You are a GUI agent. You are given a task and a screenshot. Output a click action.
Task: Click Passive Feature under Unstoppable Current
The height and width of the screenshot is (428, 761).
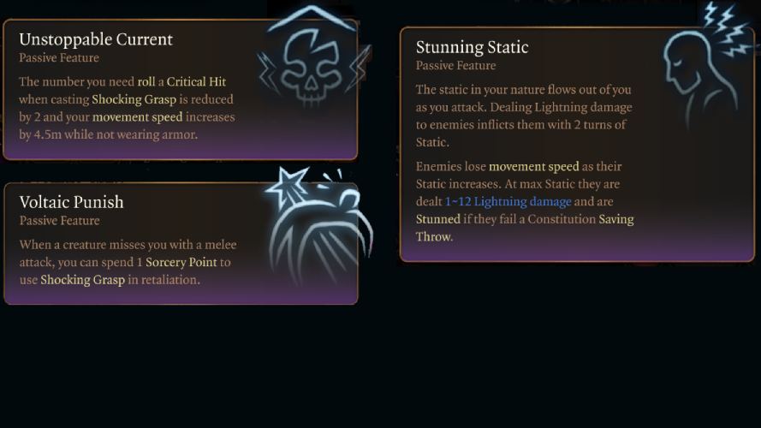59,58
